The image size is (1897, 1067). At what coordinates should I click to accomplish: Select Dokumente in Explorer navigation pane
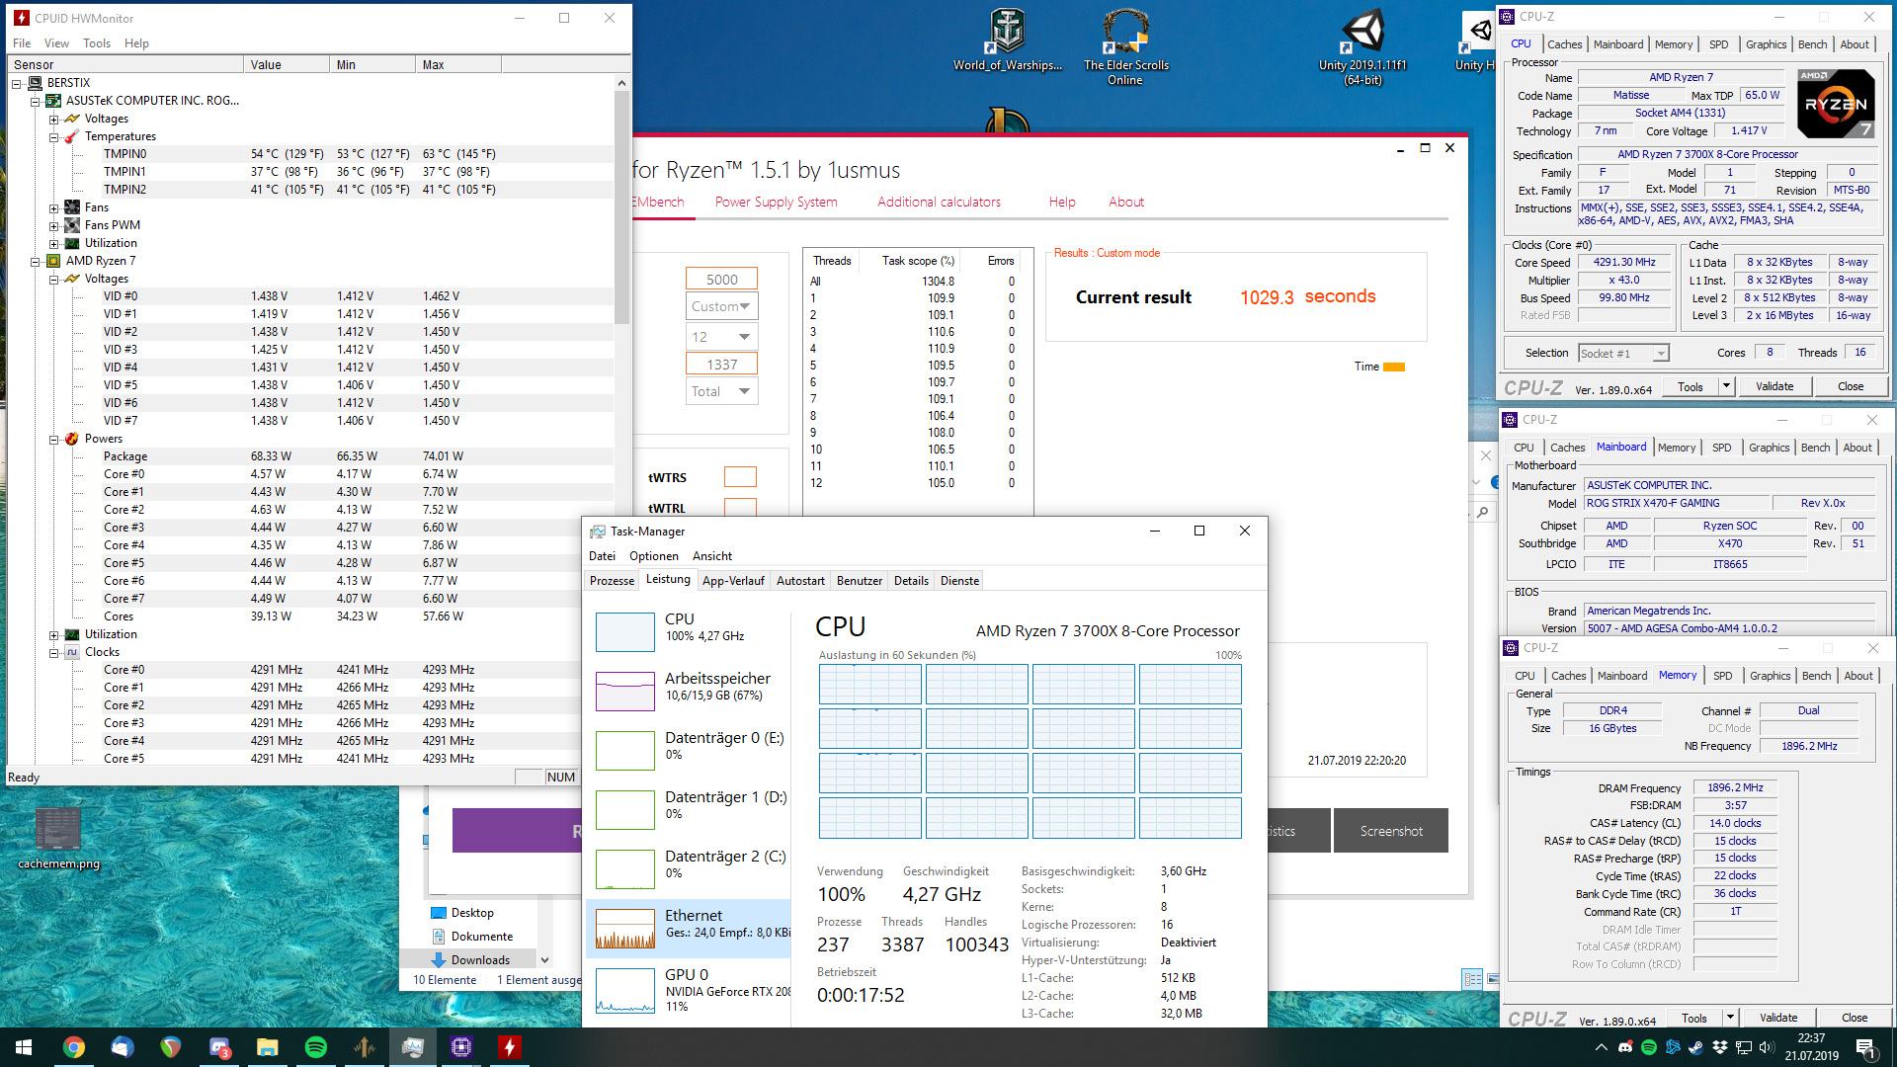[481, 937]
